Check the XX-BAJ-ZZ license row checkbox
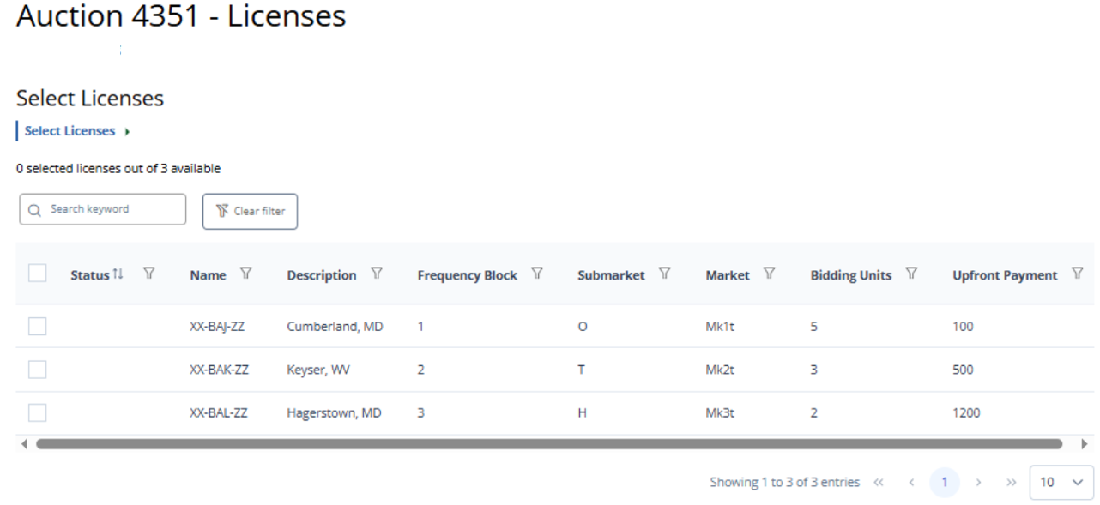Screen dimensions: 1100x505 pos(38,326)
